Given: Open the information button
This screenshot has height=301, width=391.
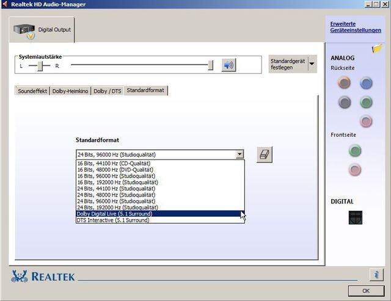Looking at the screenshot, I should pyautogui.click(x=376, y=275).
